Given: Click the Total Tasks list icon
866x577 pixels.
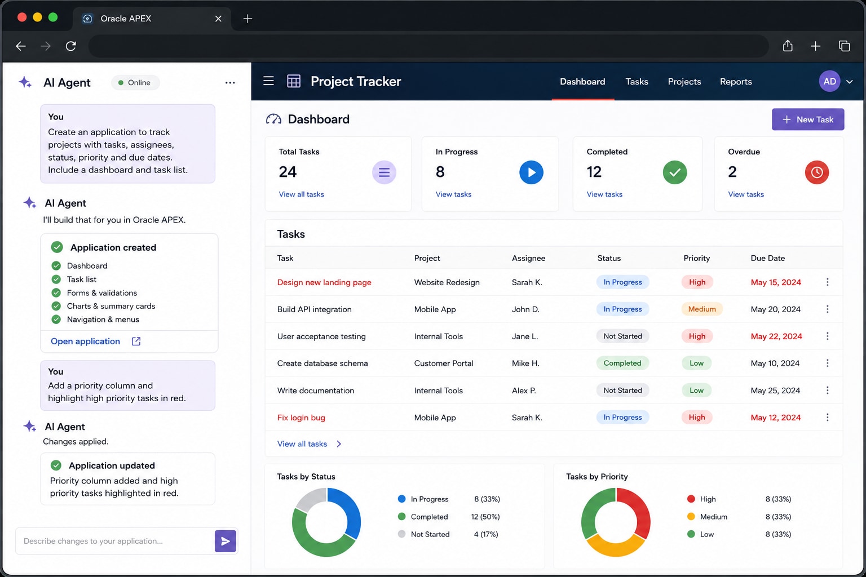Looking at the screenshot, I should (x=384, y=172).
